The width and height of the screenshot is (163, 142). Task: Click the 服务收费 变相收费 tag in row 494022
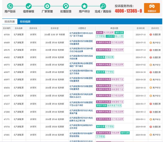[105, 57]
